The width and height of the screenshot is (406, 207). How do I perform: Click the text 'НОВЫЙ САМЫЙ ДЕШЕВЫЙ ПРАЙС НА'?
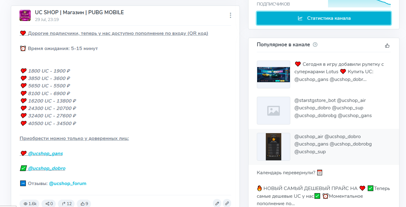coord(310,188)
